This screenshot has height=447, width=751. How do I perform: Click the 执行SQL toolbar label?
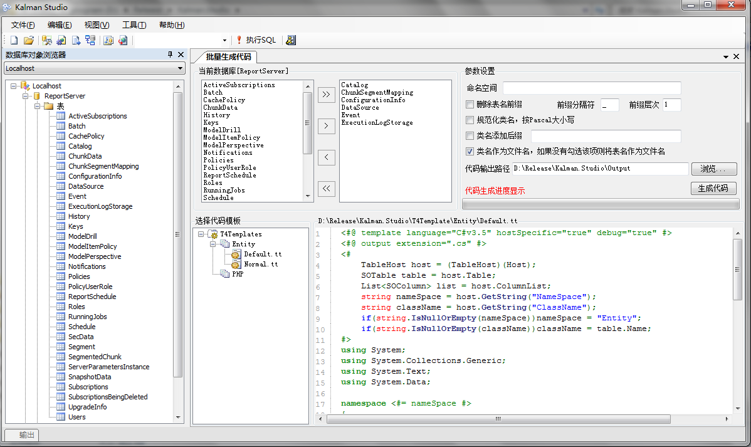[261, 40]
